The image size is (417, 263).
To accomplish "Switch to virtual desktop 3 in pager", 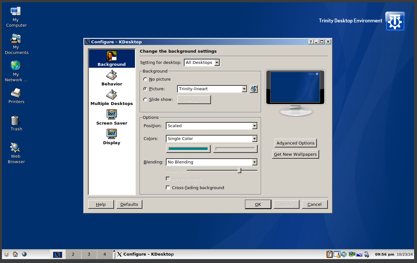I will (89, 254).
